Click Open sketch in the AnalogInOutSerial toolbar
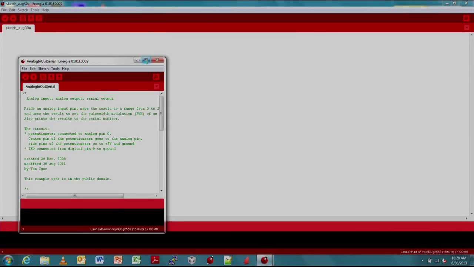 click(x=51, y=77)
